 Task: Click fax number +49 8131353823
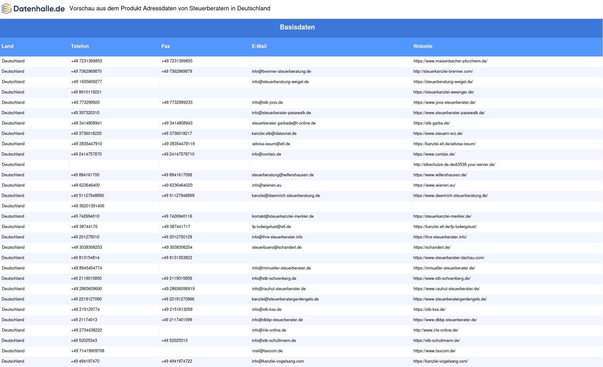click(x=177, y=258)
